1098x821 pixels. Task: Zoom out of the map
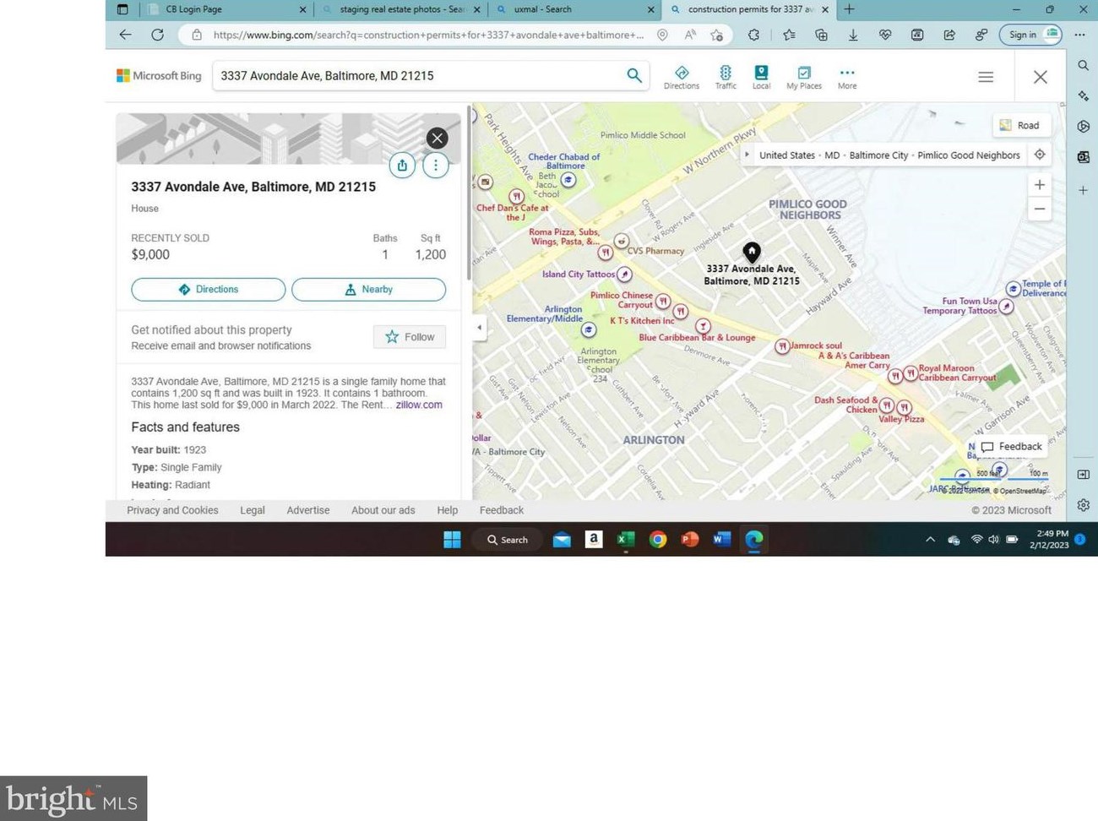pos(1040,209)
